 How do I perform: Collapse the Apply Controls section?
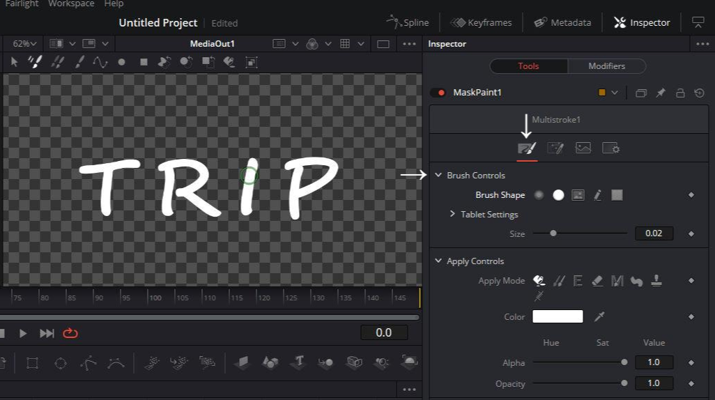(438, 261)
